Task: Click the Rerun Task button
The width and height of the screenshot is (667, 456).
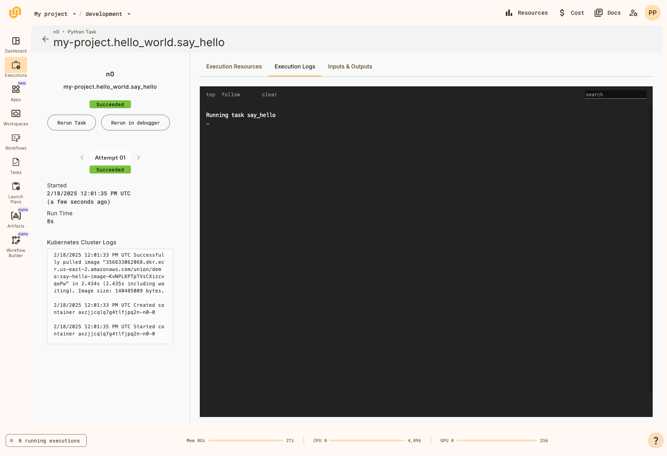Action: click(x=71, y=123)
